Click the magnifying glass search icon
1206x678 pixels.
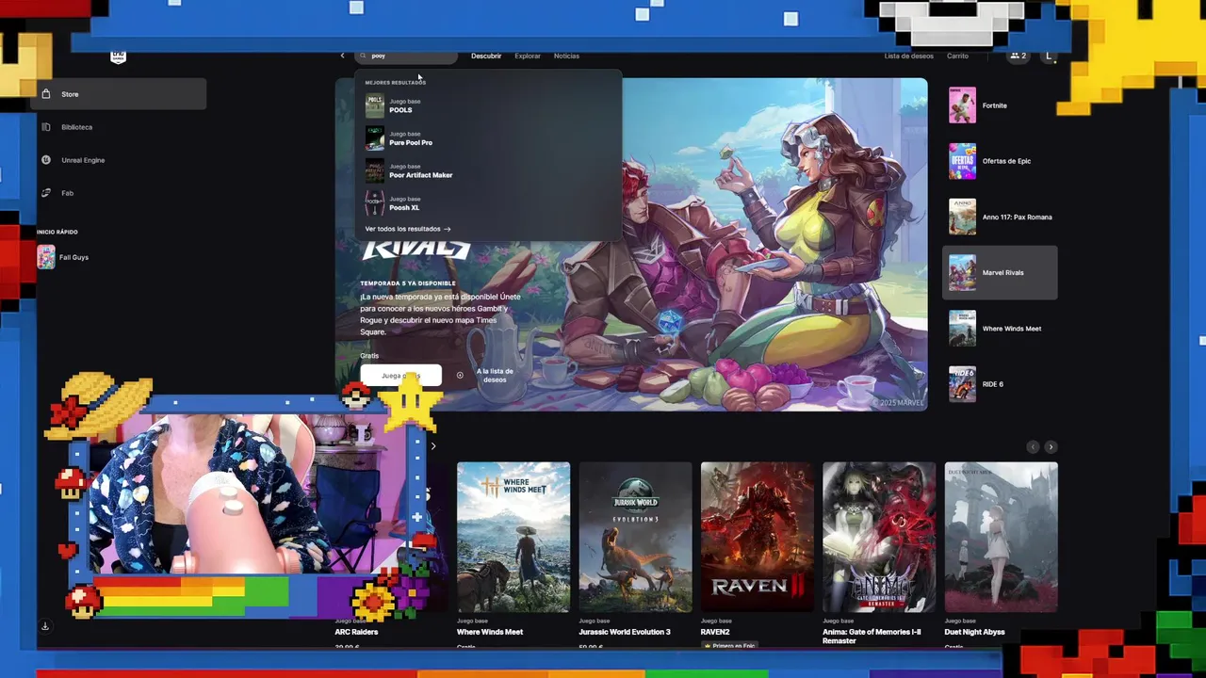coord(363,56)
